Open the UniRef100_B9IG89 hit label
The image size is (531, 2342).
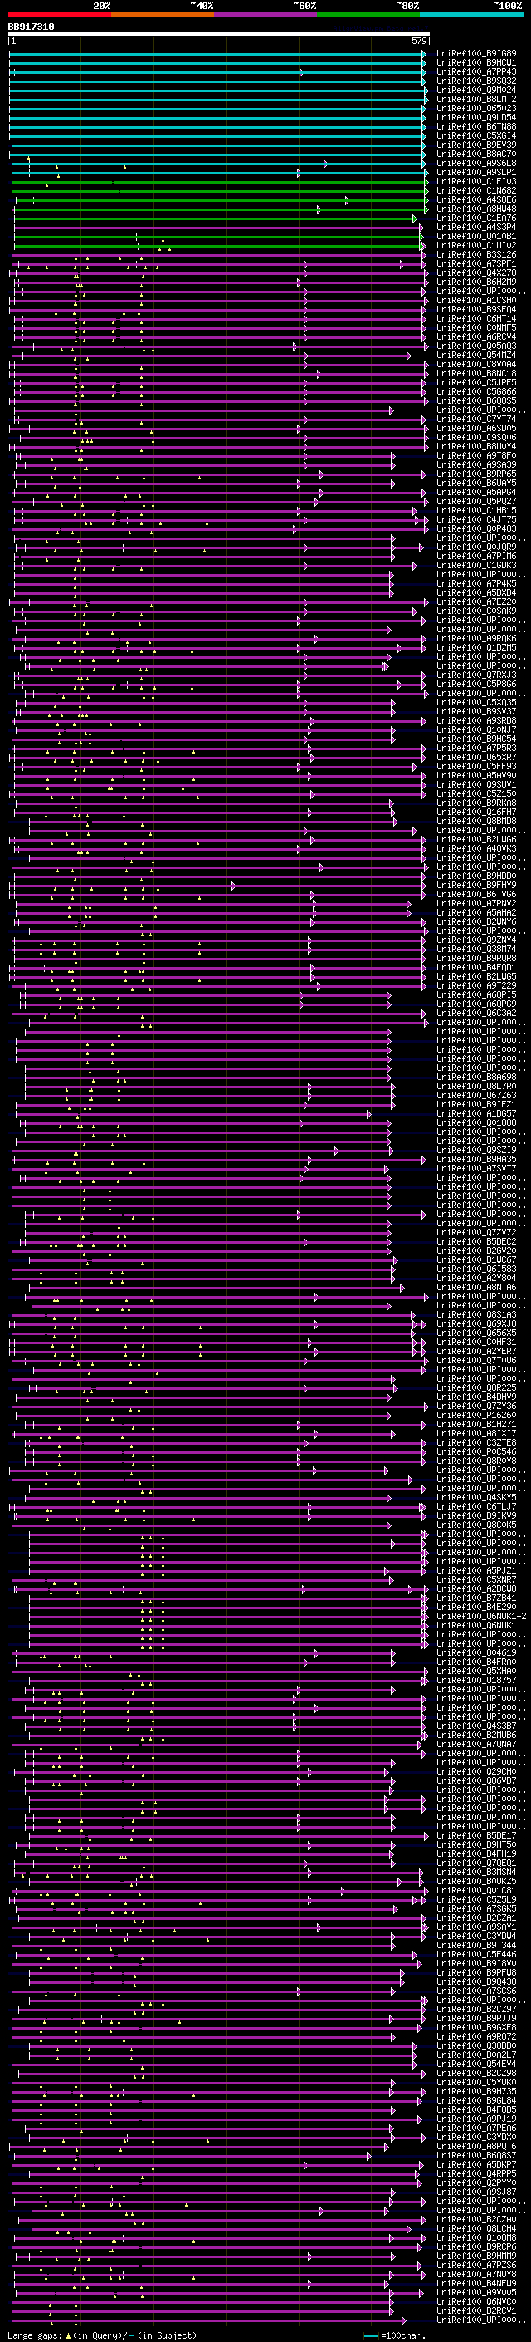(476, 54)
